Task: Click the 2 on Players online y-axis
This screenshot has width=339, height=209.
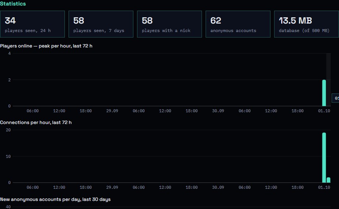Action: click(9, 80)
